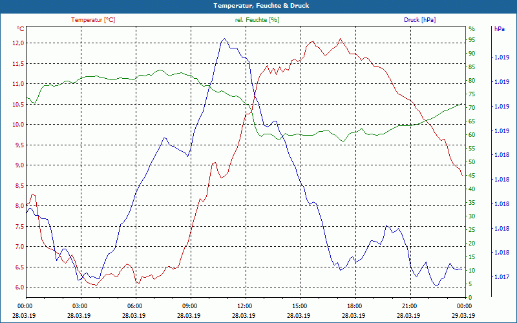517x323 pixels.
Task: Click the 7,0 temperature axis value
Action: pyautogui.click(x=20, y=247)
